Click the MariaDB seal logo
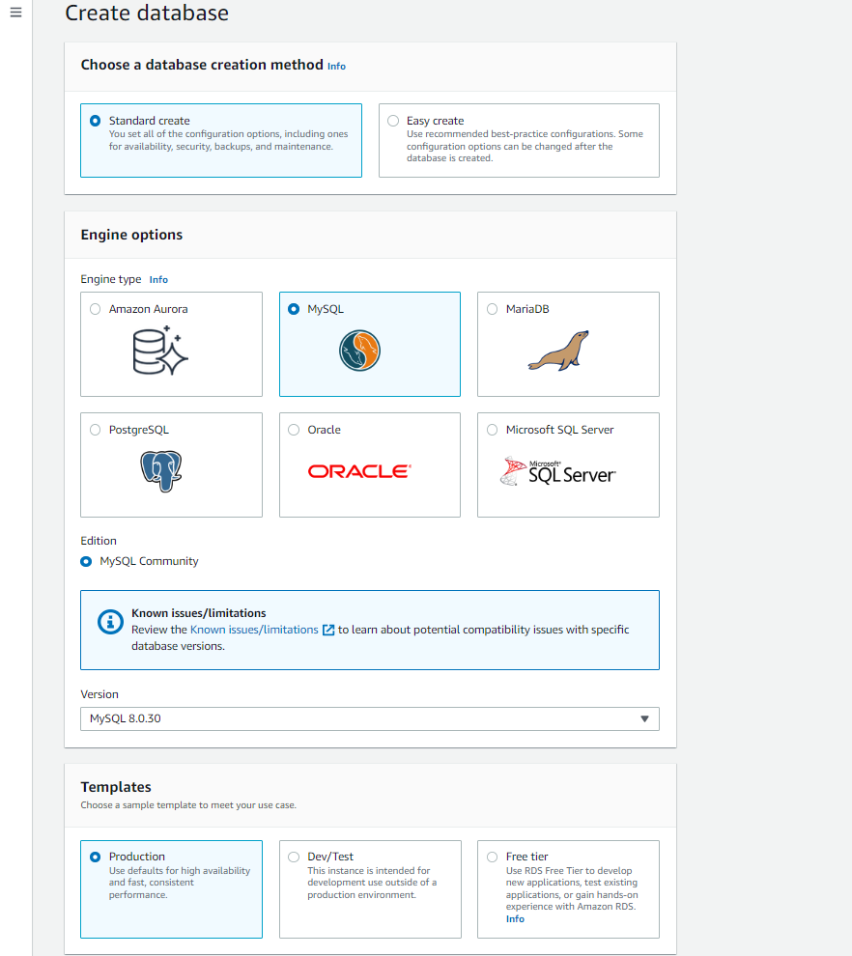 click(x=558, y=351)
